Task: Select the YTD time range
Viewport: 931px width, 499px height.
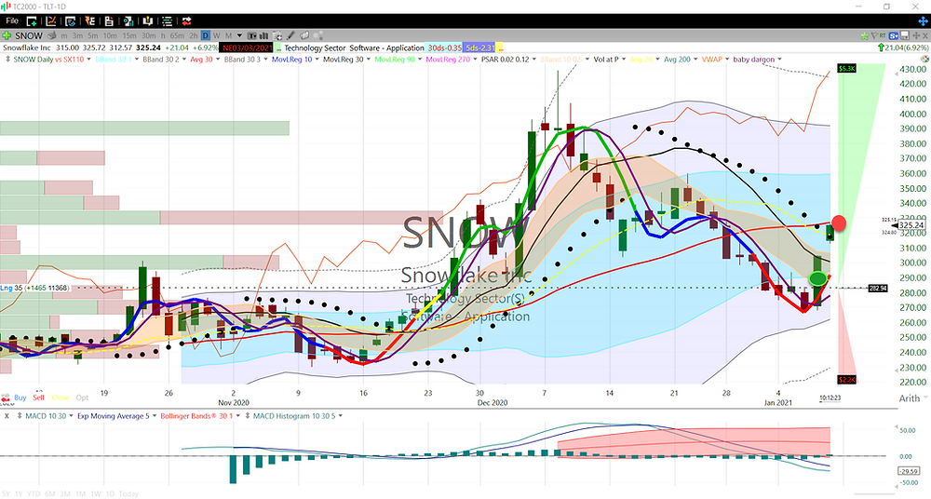Action: tap(34, 493)
